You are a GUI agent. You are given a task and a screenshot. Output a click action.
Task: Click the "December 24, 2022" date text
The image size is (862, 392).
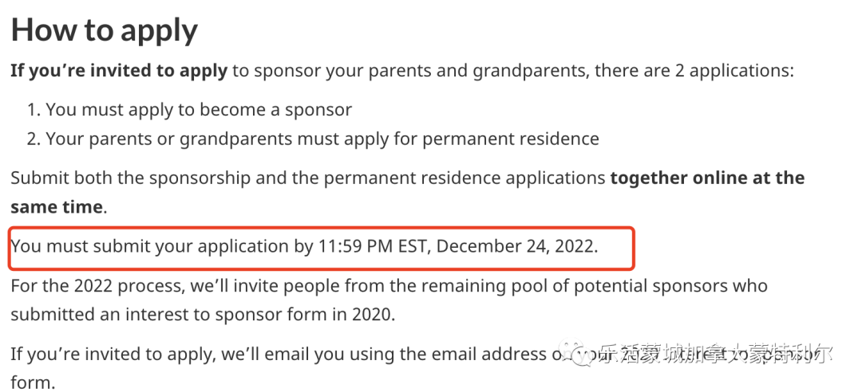click(x=515, y=246)
